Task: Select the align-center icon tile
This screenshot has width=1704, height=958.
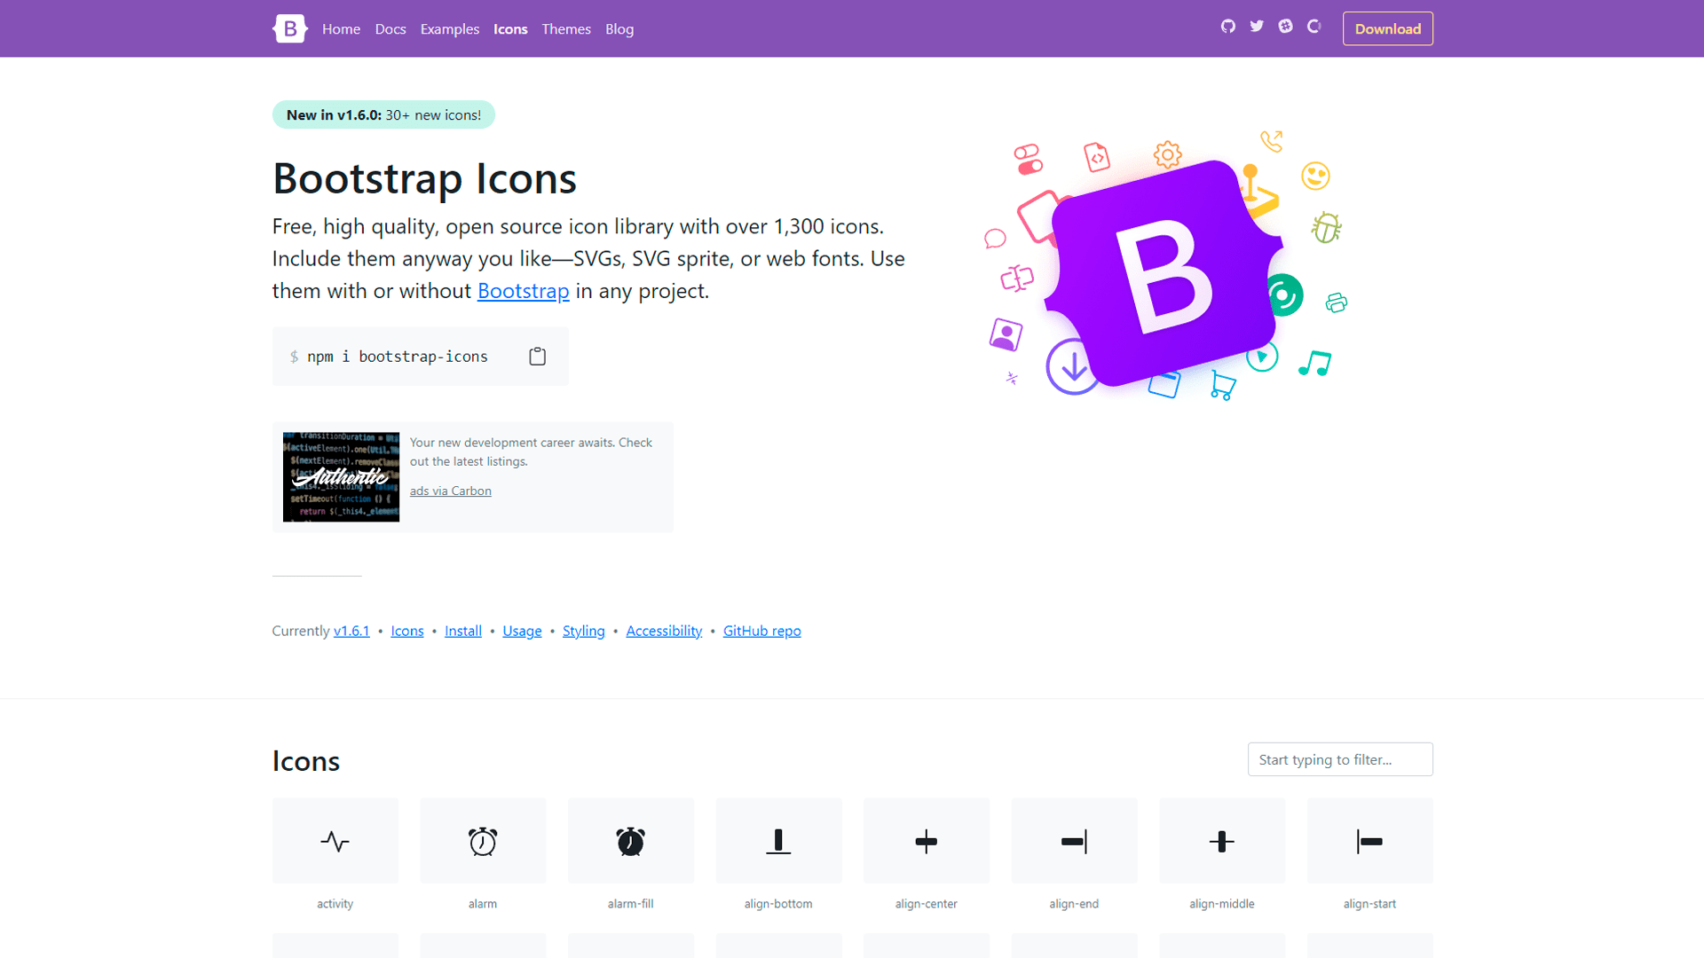Action: (x=927, y=841)
